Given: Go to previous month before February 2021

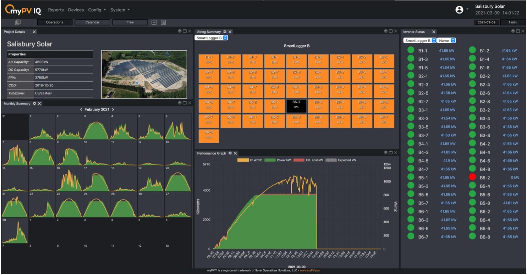Looking at the screenshot, I should (x=81, y=110).
